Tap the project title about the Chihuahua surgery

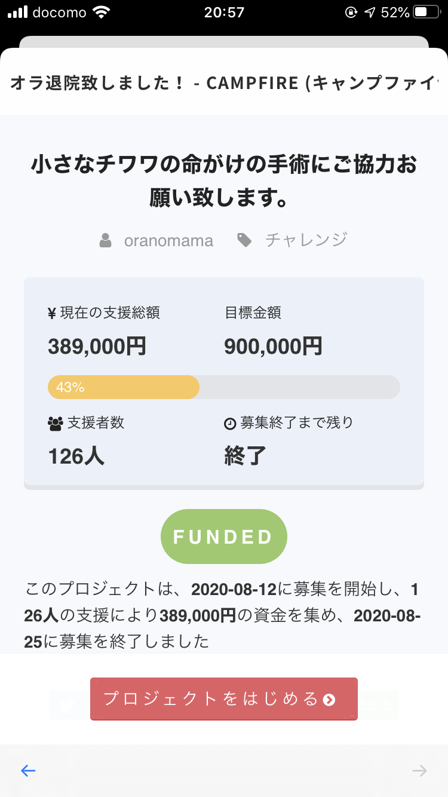(x=223, y=180)
